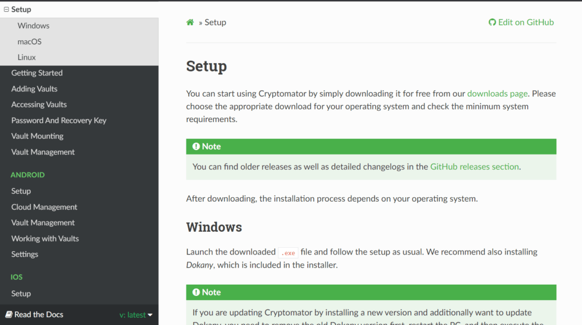Click the Read the Docs label
This screenshot has height=325, width=582.
click(39, 315)
